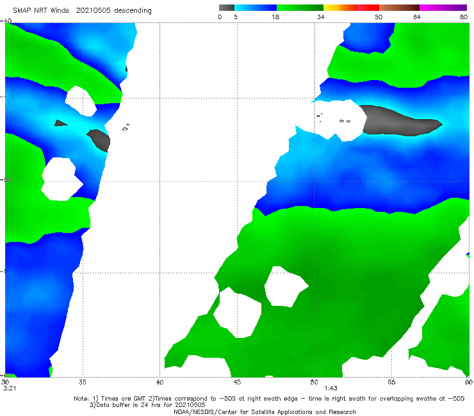Click the latitude label '-40' at the map's top-left corner

click(x=6, y=21)
